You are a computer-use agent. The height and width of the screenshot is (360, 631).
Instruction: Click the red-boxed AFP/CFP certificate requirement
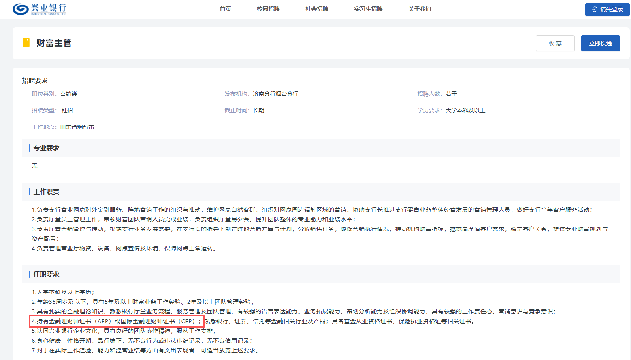117,321
